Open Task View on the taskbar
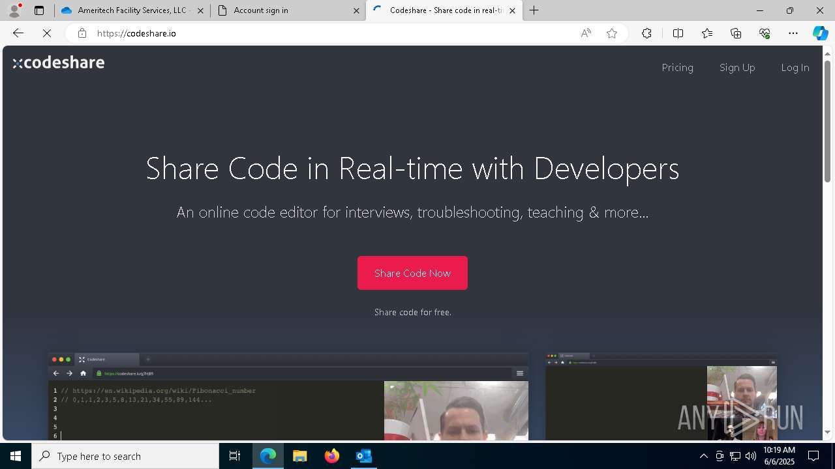This screenshot has width=835, height=469. coord(235,456)
